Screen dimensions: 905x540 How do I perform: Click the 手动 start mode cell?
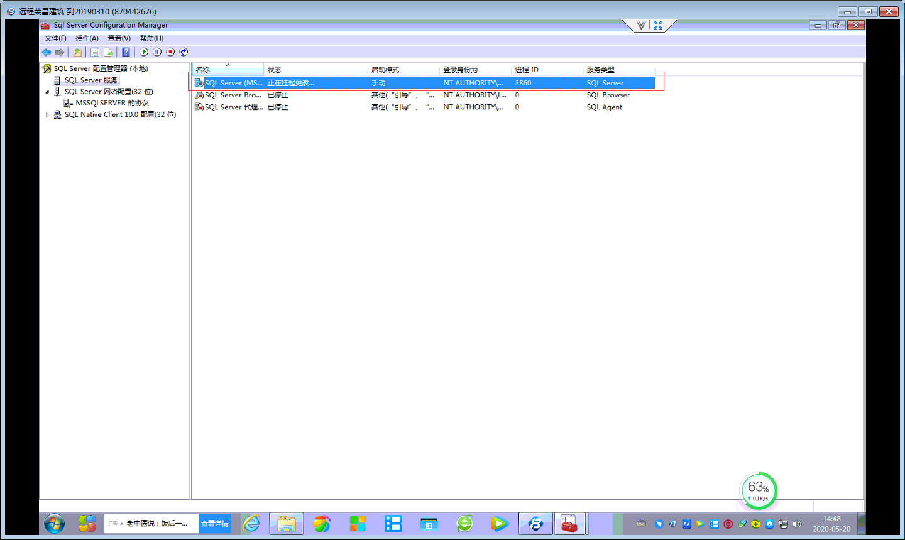(x=378, y=83)
